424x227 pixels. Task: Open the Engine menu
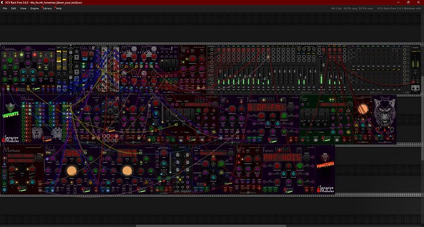click(34, 9)
